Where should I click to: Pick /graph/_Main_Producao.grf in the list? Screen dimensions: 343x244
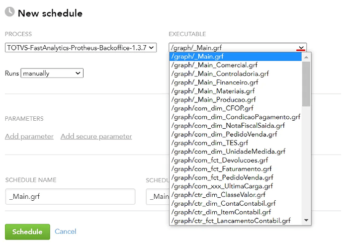coord(213,99)
